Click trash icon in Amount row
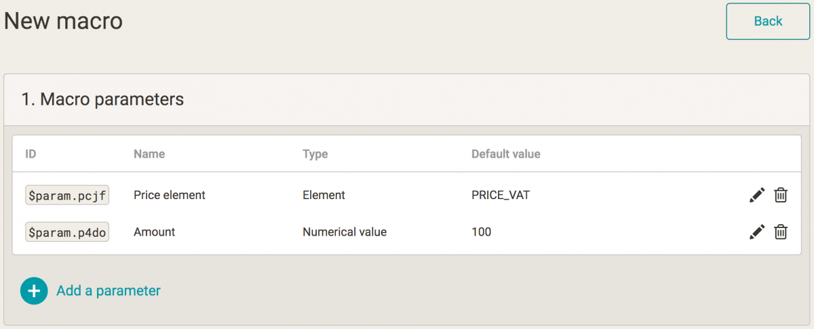 [781, 232]
